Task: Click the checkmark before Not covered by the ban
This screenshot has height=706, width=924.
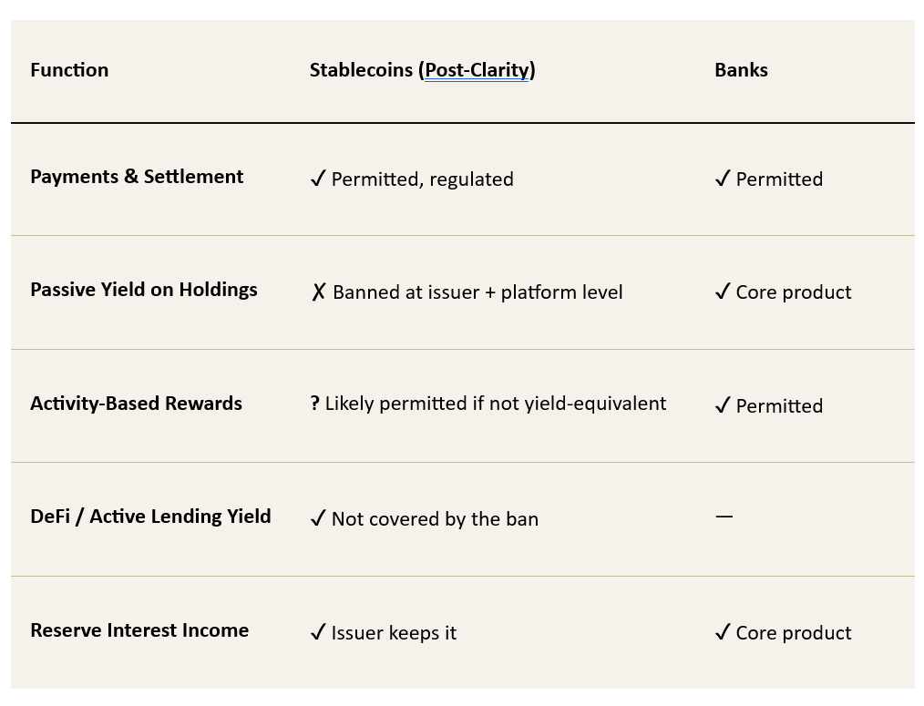Action: click(x=317, y=518)
